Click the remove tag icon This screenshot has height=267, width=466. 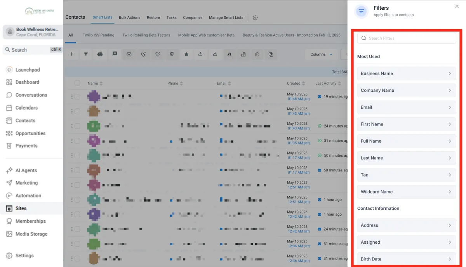[x=158, y=54]
